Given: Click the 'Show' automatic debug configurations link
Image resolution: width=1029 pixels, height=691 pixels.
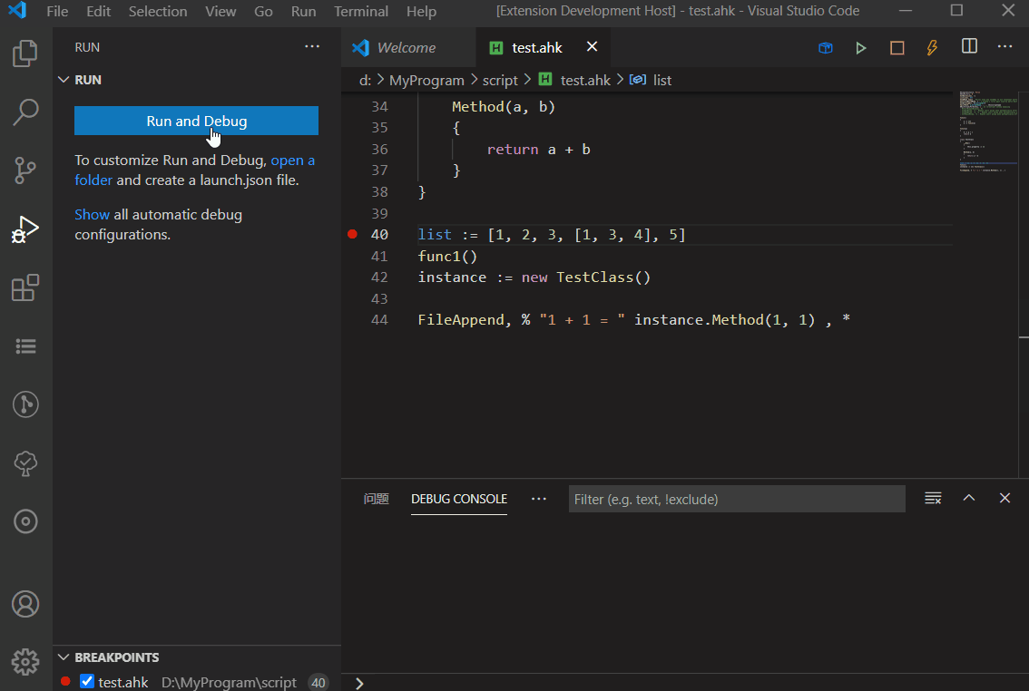Looking at the screenshot, I should (x=92, y=214).
